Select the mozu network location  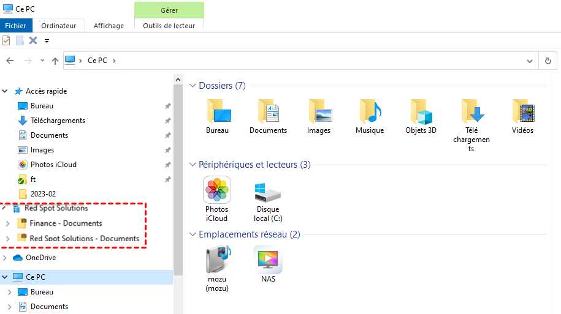tap(217, 269)
